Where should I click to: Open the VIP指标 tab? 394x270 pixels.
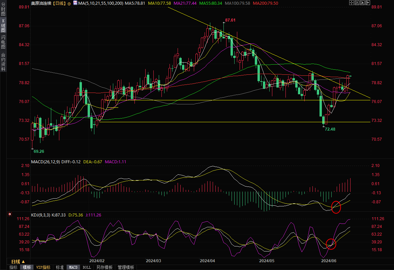point(43,267)
